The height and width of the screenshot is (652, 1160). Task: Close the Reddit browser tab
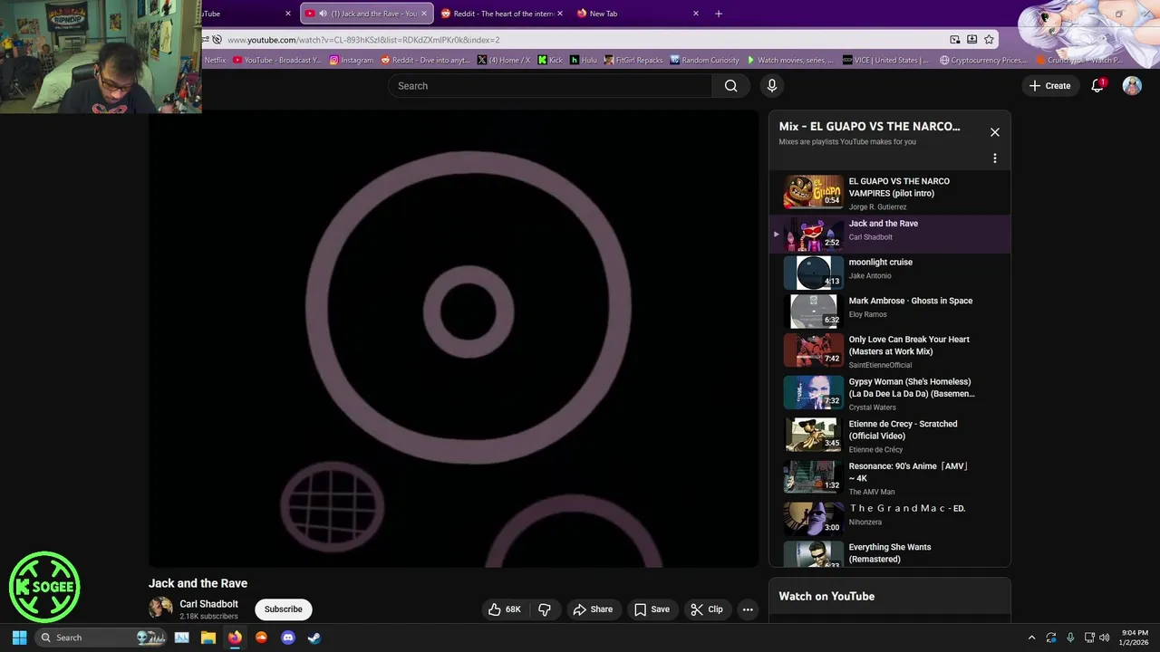(560, 14)
